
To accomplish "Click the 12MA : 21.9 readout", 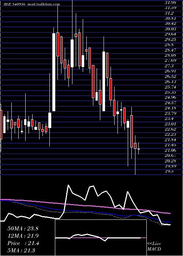I will 23,236.
